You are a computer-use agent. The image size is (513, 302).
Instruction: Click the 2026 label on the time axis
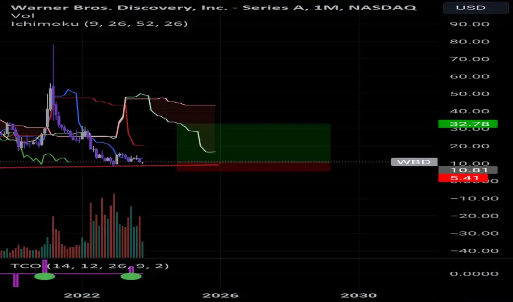click(220, 295)
